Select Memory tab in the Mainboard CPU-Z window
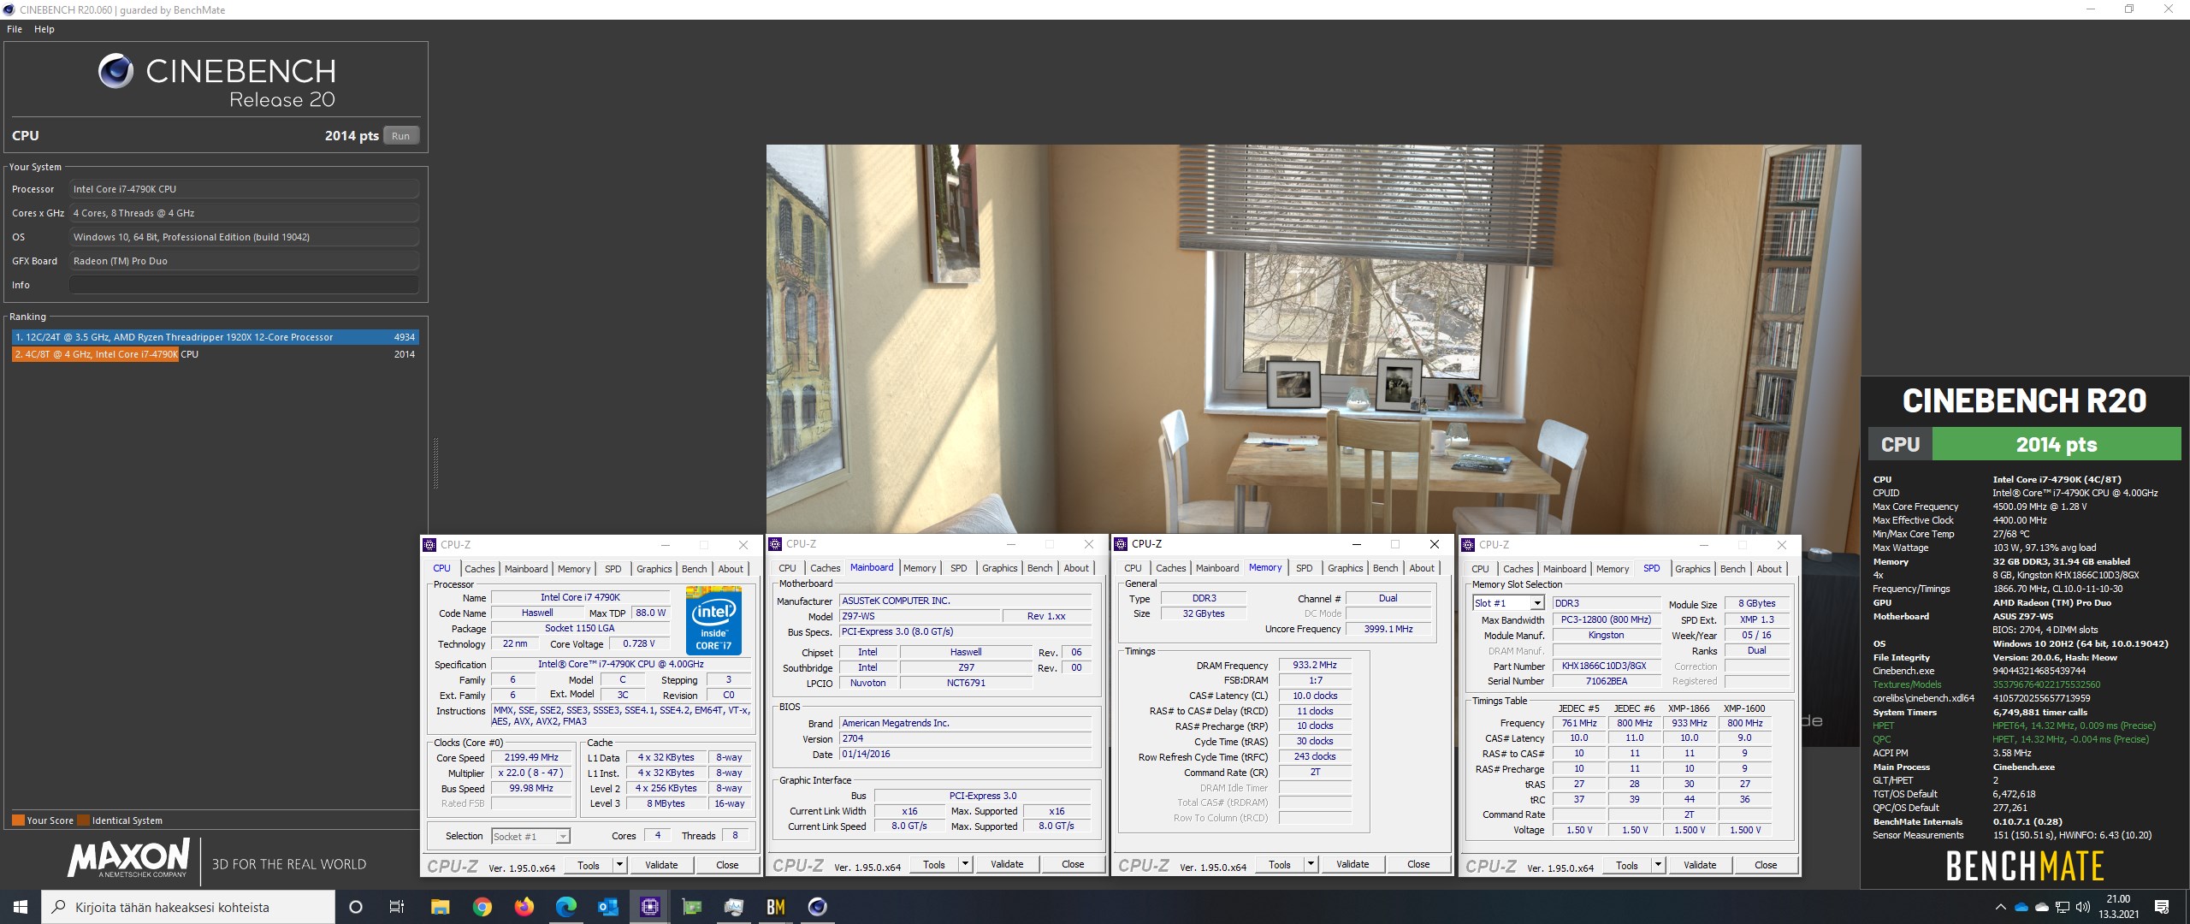Screen dimensions: 2190x924 coord(920,568)
